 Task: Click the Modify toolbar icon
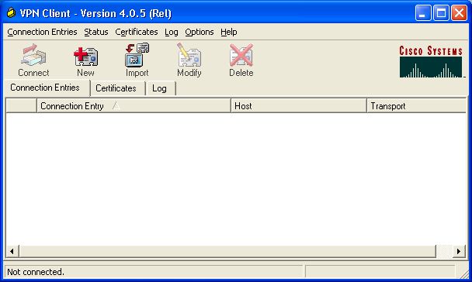pyautogui.click(x=189, y=60)
